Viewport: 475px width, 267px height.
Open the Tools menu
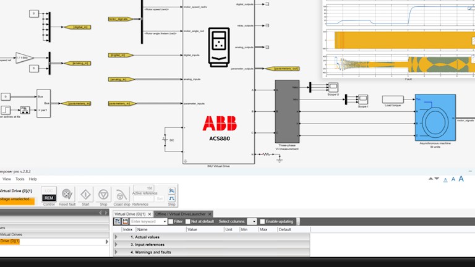point(20,179)
